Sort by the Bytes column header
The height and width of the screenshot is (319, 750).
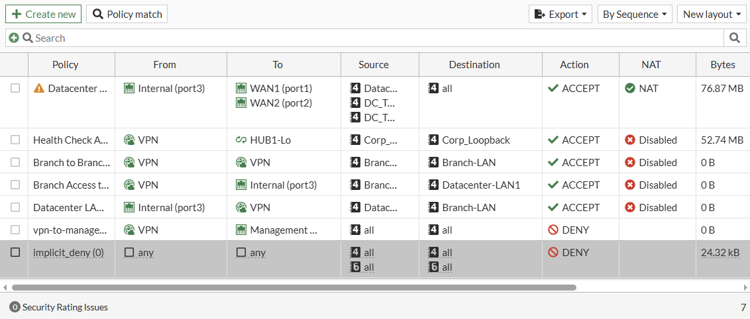722,64
